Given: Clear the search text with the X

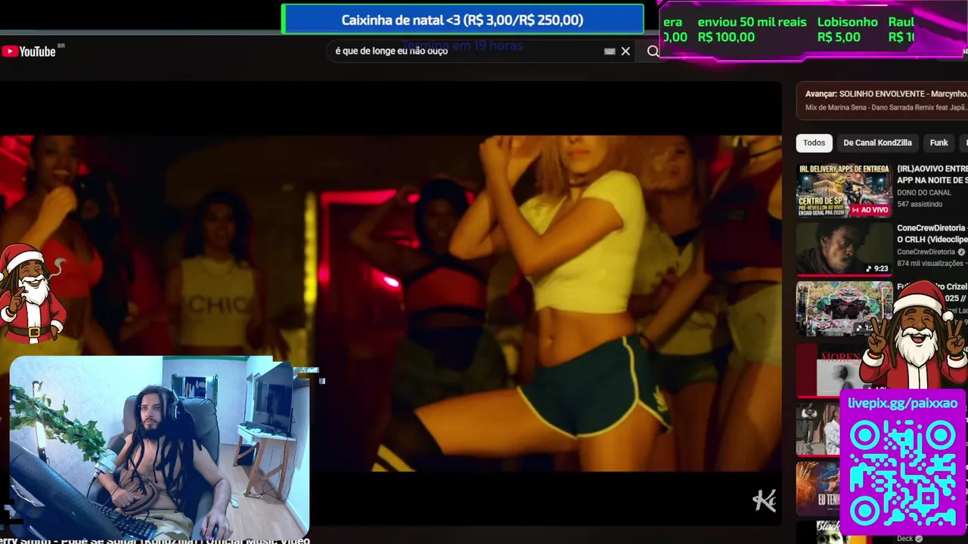Looking at the screenshot, I should (x=625, y=51).
